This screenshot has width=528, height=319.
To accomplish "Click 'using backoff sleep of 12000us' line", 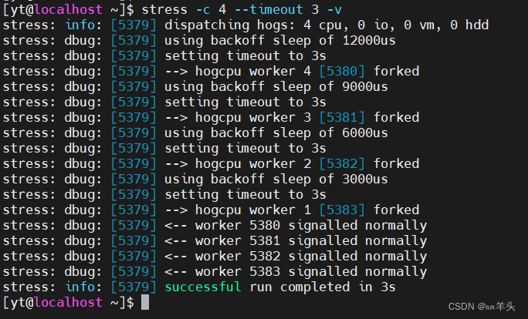I will (280, 41).
